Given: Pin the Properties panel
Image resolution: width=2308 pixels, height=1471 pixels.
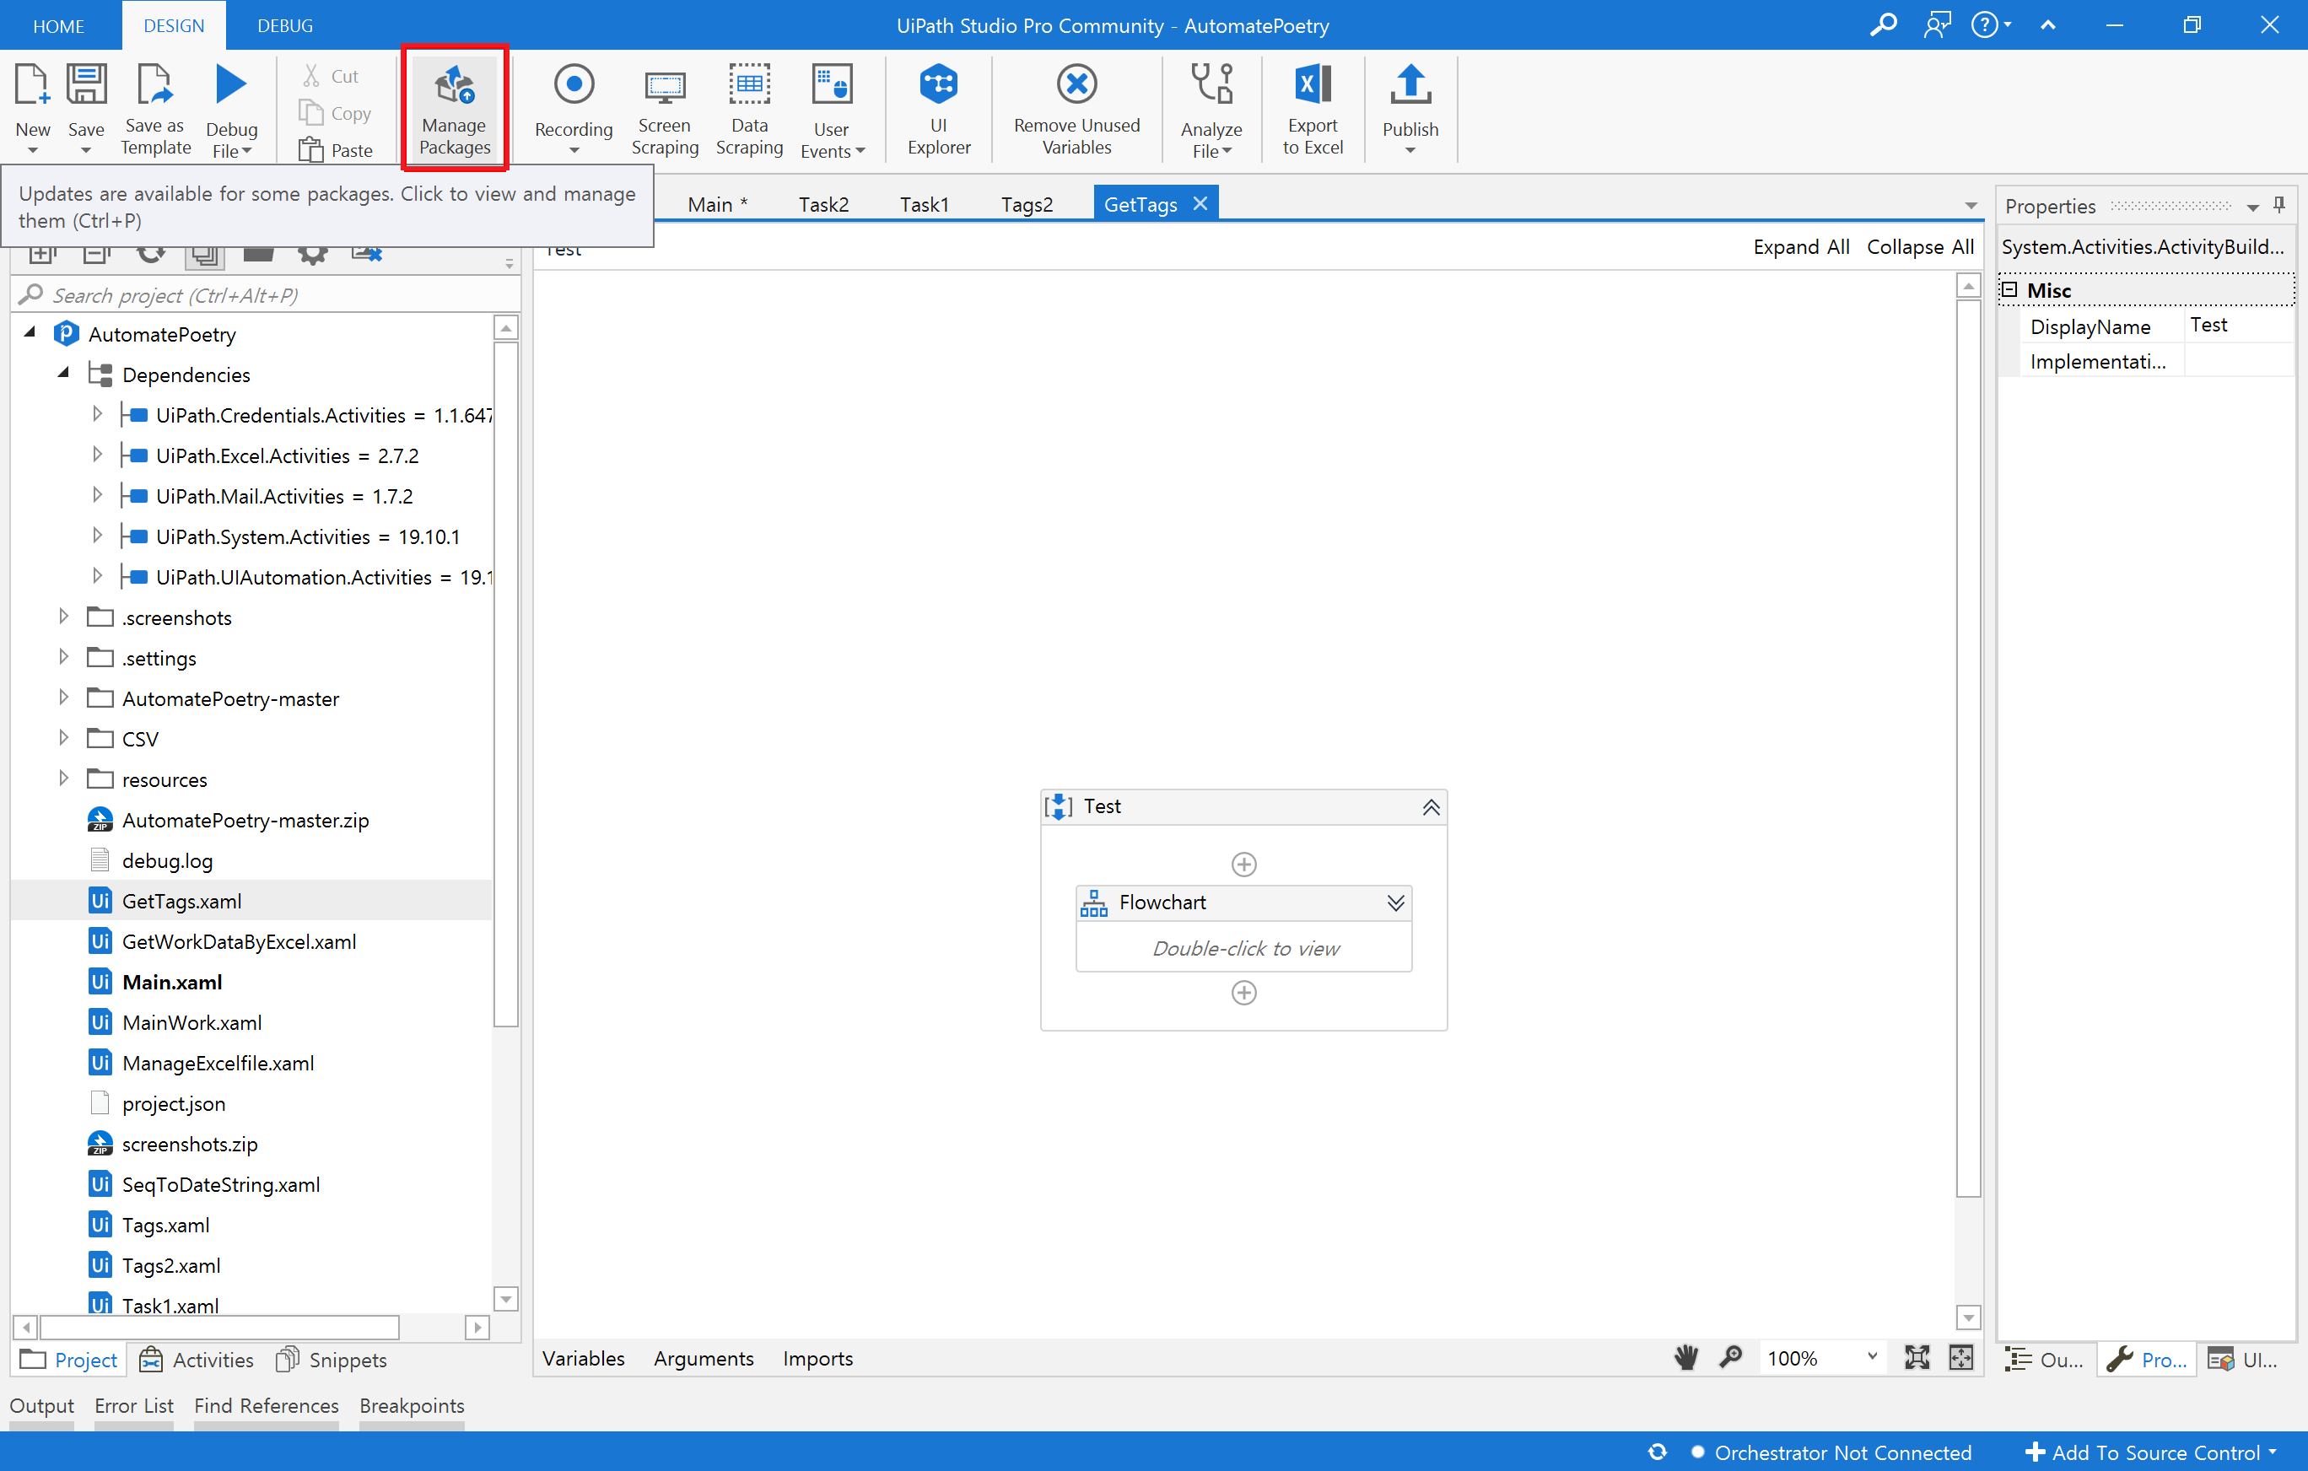Looking at the screenshot, I should [x=2279, y=205].
